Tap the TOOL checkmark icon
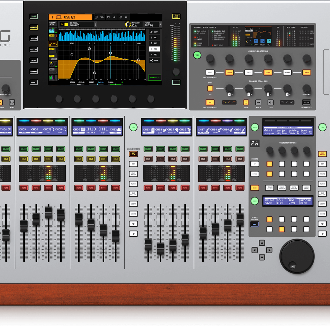This screenshot has height=330, width=330. [x=96, y=17]
